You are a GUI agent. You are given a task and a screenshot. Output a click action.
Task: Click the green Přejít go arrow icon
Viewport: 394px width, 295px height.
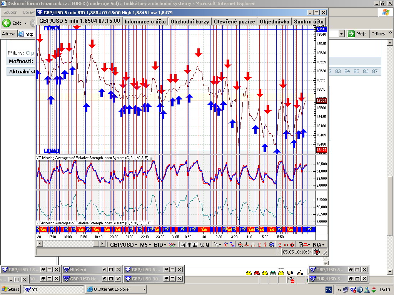tap(351, 34)
